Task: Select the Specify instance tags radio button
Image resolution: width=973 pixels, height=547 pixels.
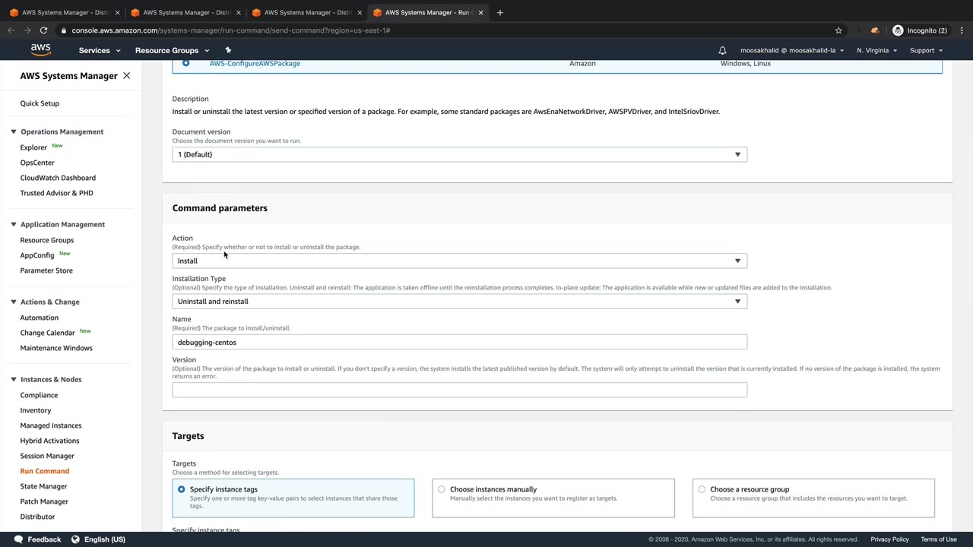Action: pos(181,489)
